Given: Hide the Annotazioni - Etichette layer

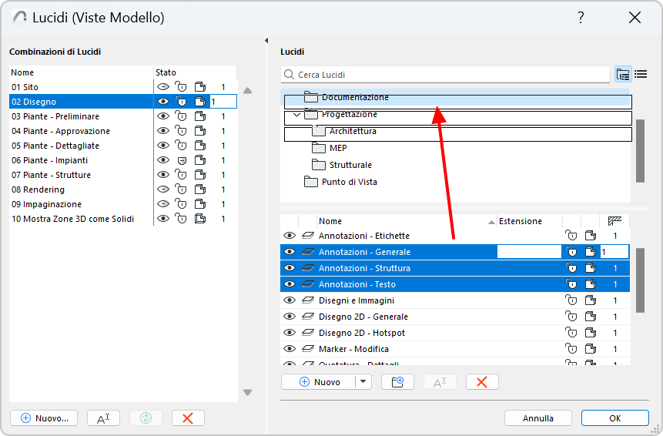Looking at the screenshot, I should click(x=290, y=236).
